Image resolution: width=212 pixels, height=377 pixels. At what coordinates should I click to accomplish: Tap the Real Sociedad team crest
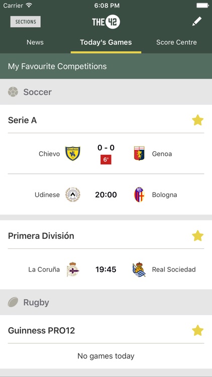(x=139, y=269)
